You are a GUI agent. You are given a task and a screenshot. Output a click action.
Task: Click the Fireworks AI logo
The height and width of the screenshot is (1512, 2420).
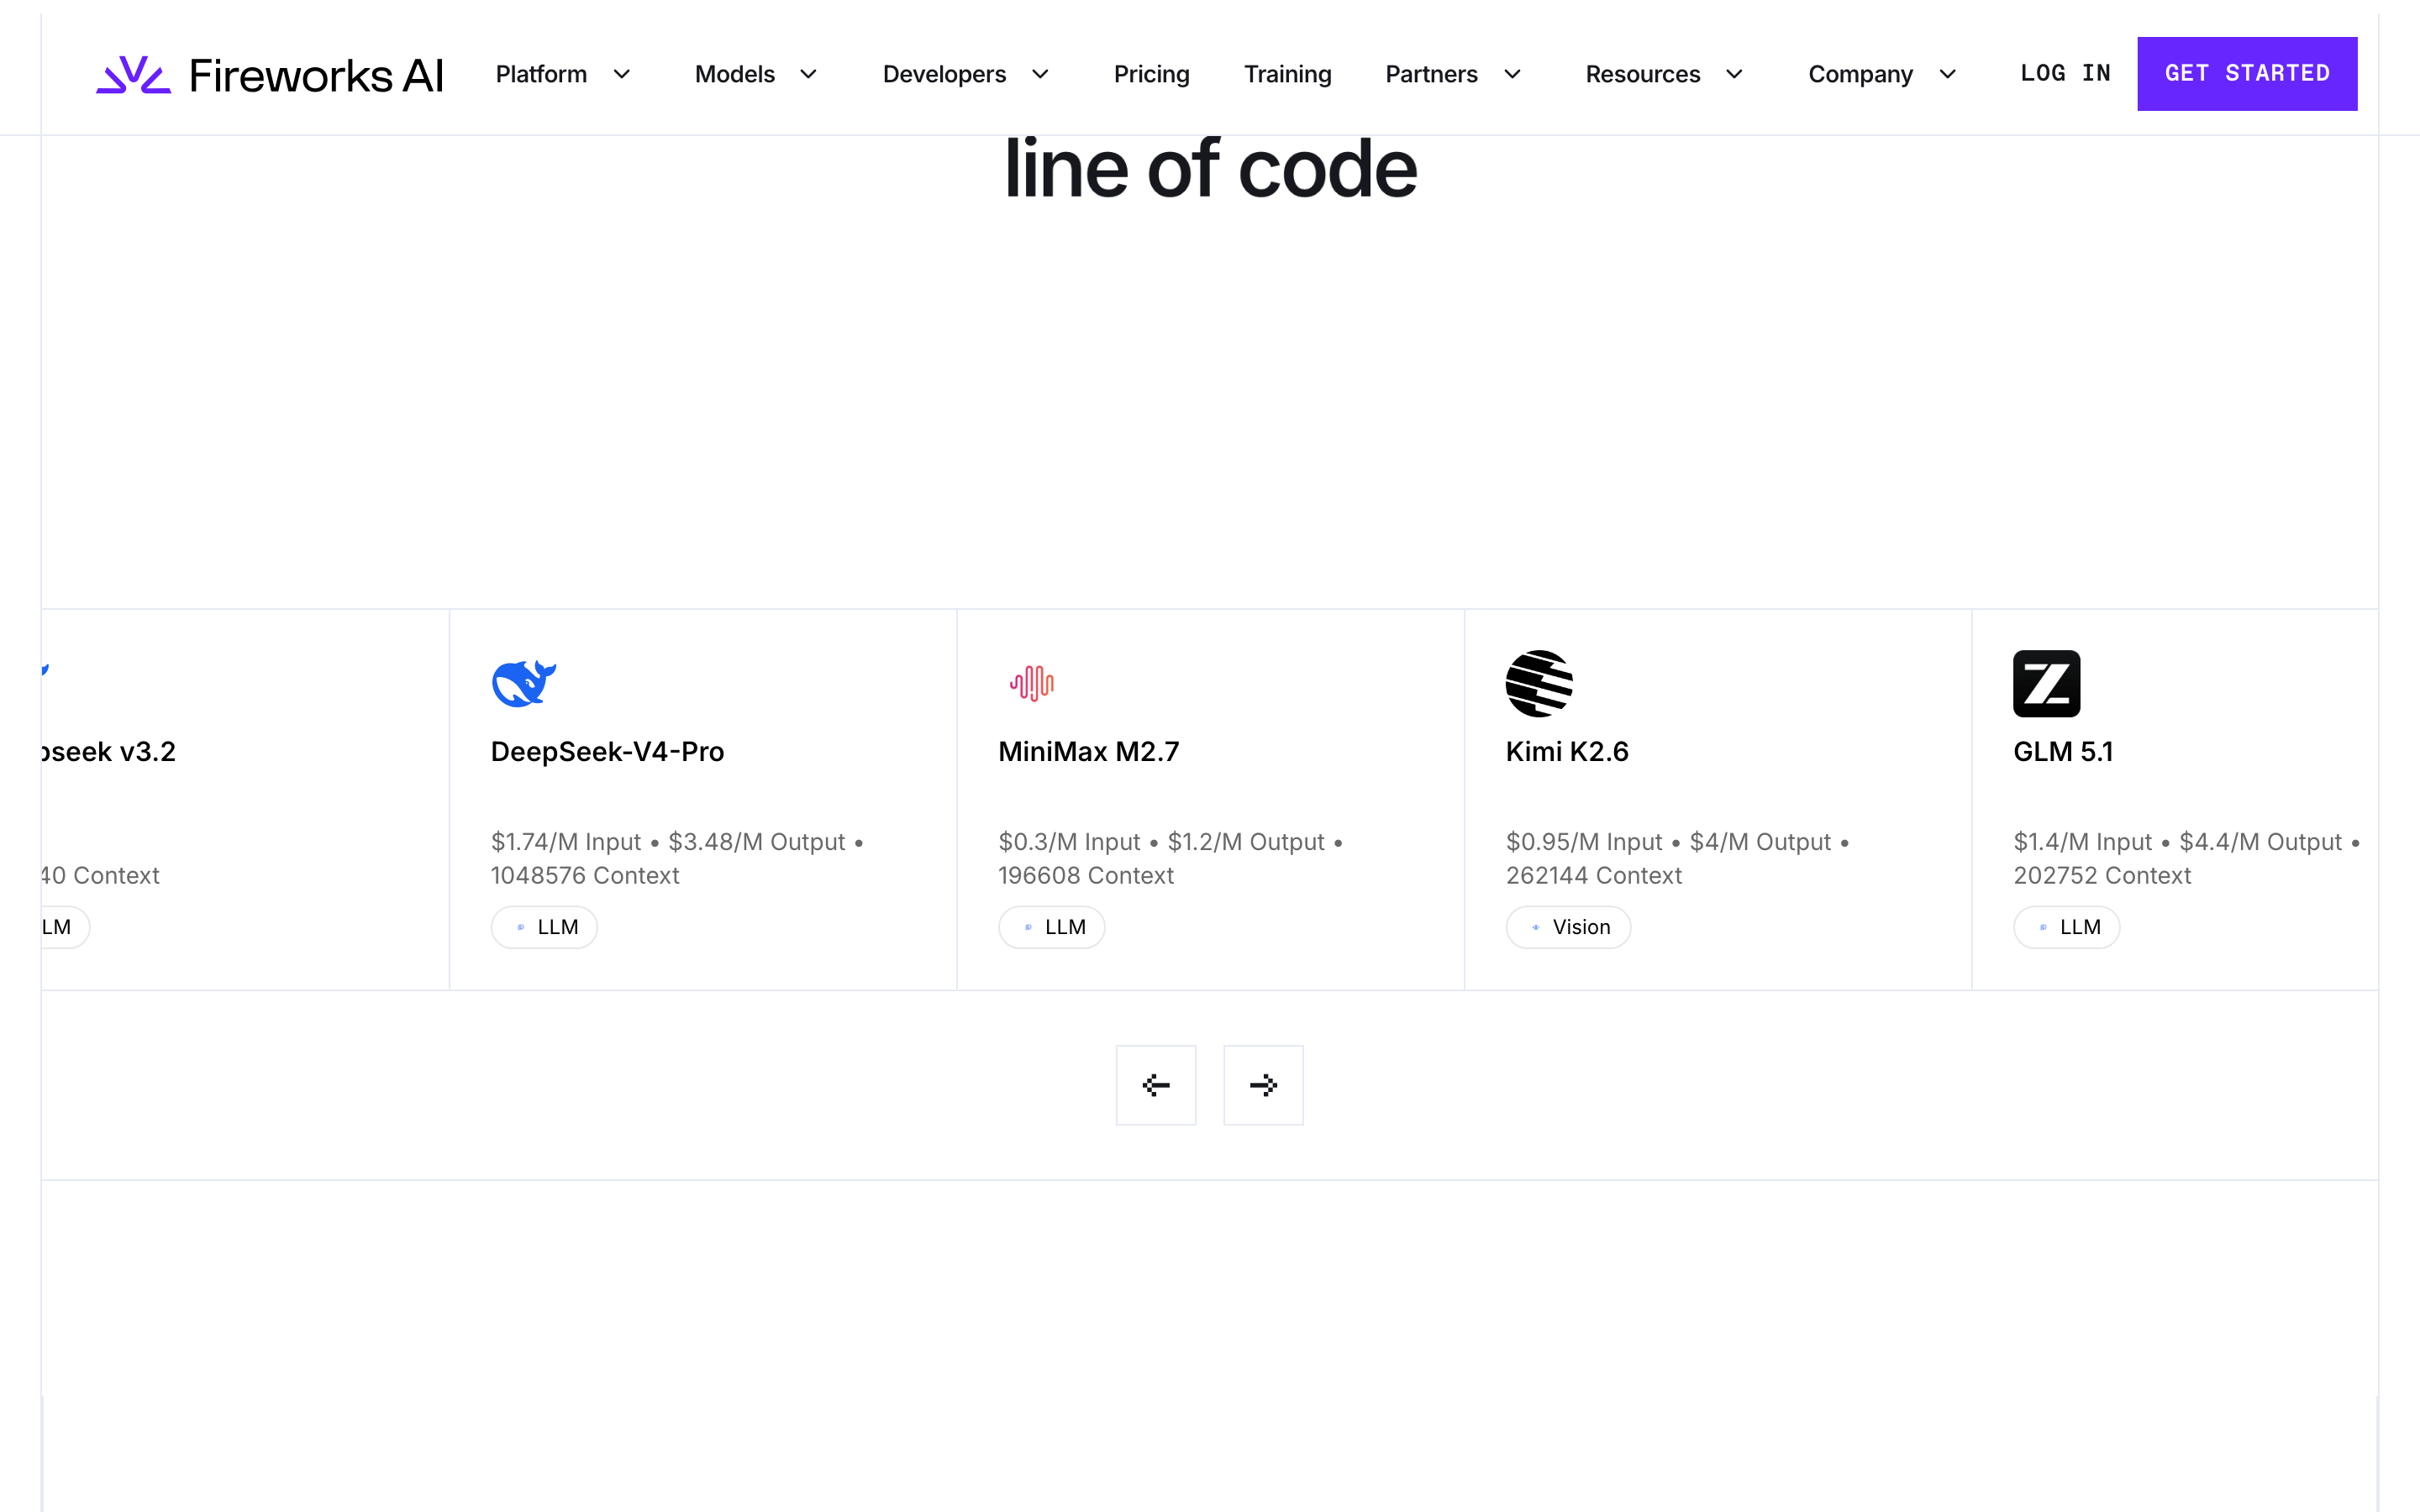point(269,75)
